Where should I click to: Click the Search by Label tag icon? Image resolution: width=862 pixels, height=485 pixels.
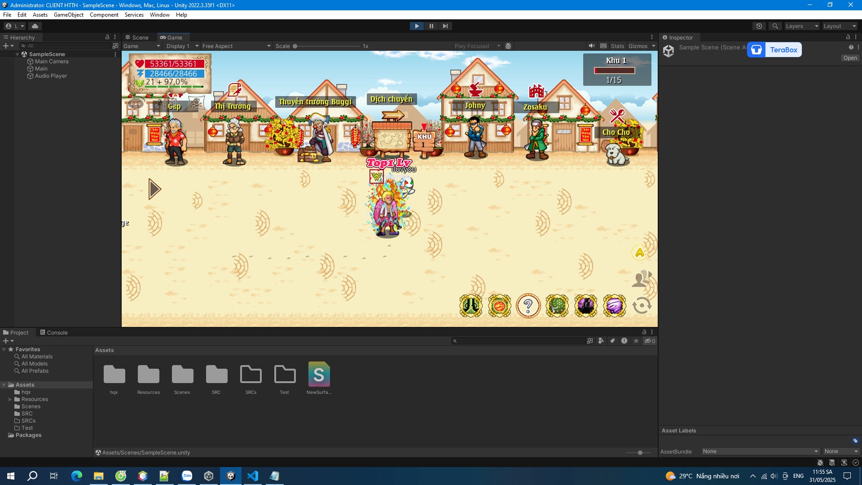tap(612, 341)
